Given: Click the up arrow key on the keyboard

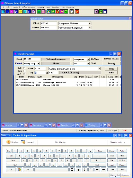Looking at the screenshot, I should point(91,170).
